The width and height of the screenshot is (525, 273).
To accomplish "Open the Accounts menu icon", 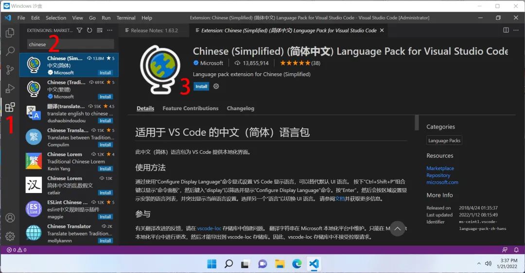I will [x=10, y=218].
